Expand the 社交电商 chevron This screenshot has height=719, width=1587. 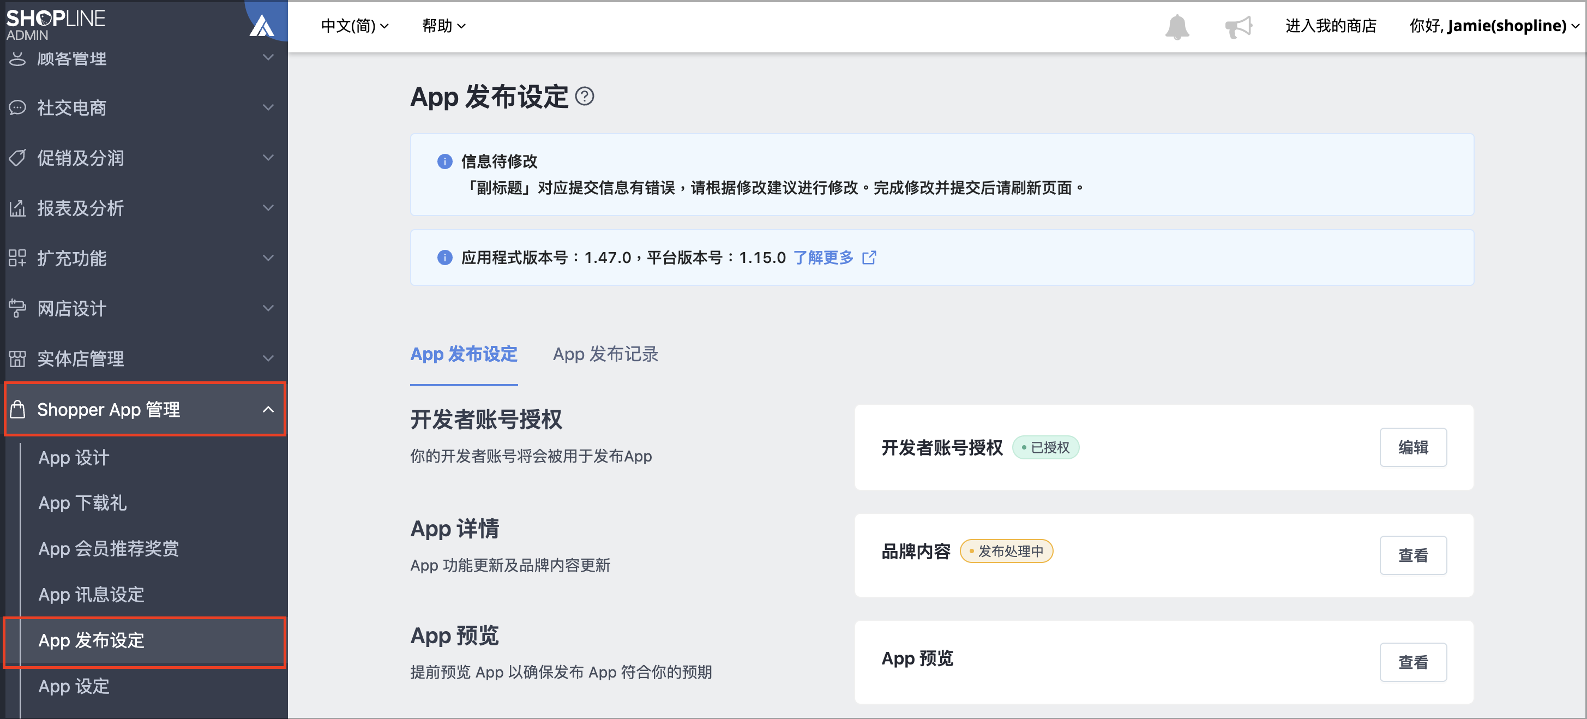[x=268, y=107]
